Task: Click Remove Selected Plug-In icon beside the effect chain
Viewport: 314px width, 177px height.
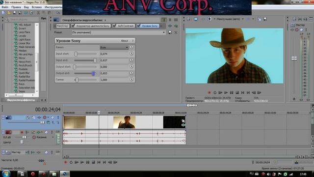Action: [176, 26]
